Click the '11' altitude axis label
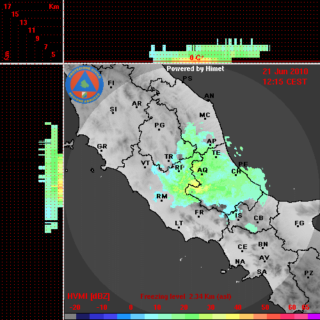The image size is (320, 320). click(31, 30)
